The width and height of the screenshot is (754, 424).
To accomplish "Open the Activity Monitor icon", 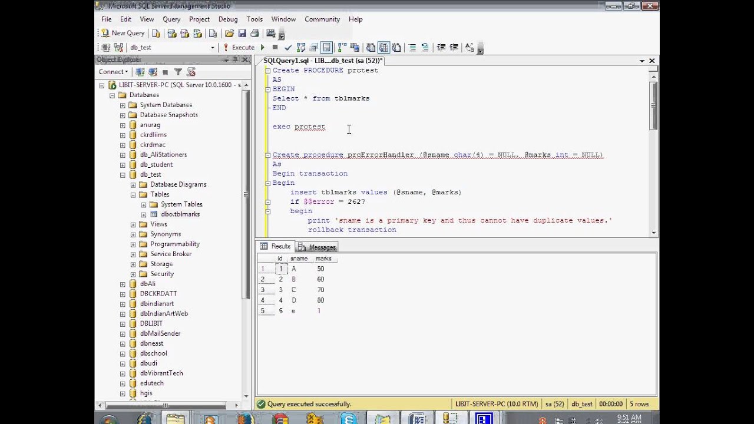I will [x=271, y=33].
